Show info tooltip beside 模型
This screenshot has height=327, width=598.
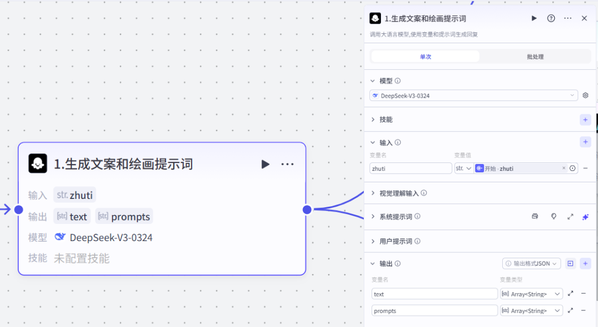[398, 81]
